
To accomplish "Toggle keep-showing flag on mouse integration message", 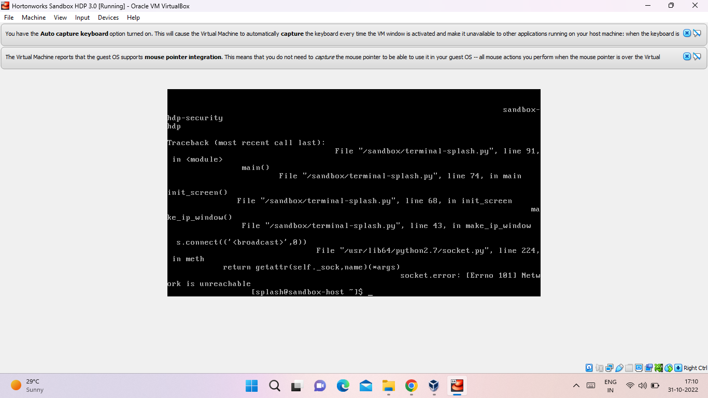I will 697,56.
